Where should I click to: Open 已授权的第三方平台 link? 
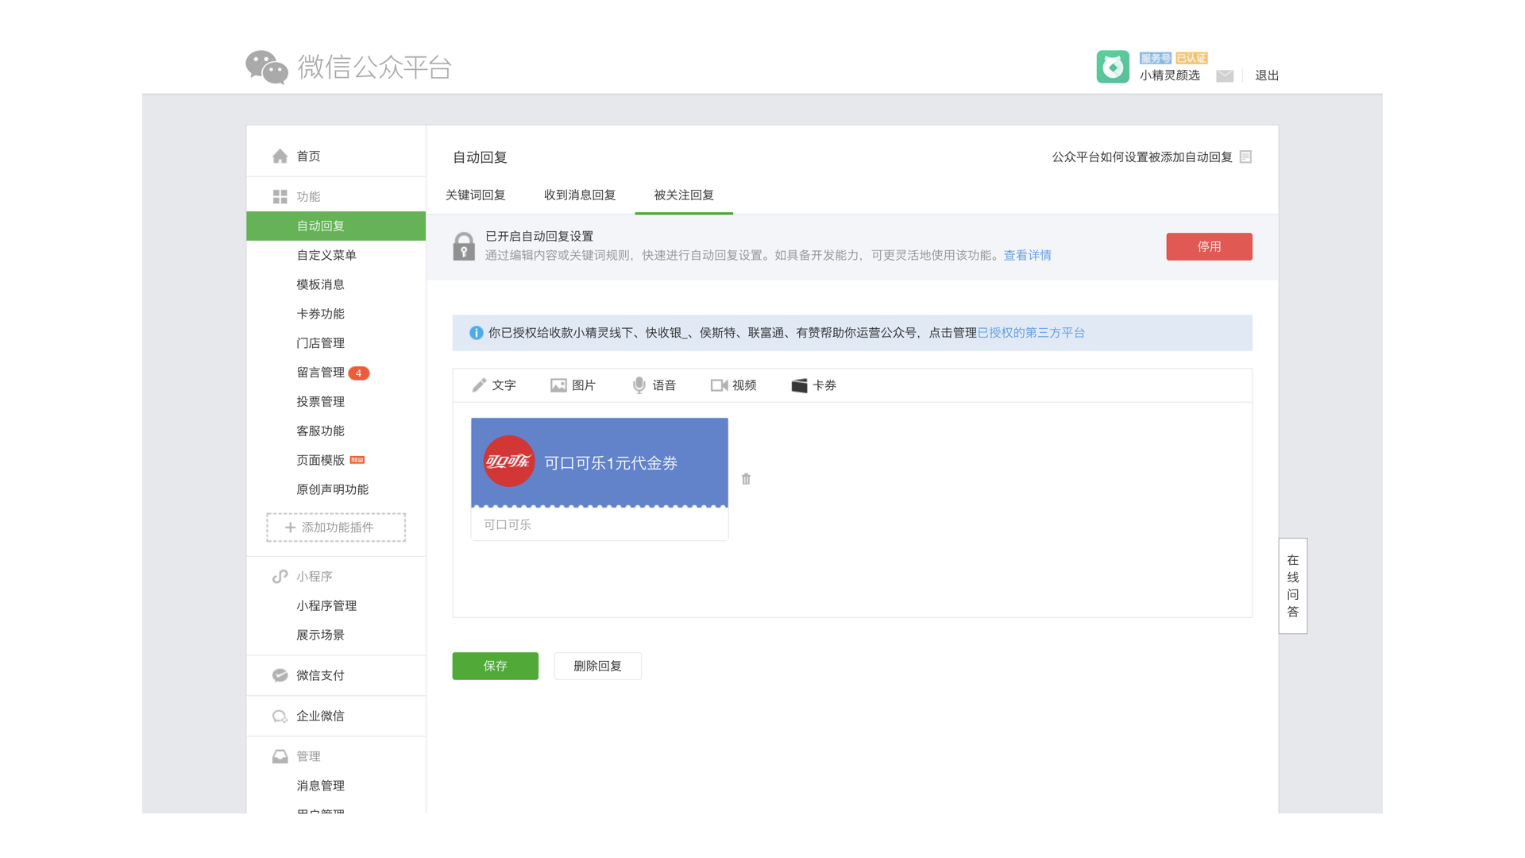(1031, 333)
